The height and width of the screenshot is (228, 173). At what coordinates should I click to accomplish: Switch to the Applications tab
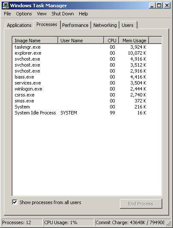[19, 25]
